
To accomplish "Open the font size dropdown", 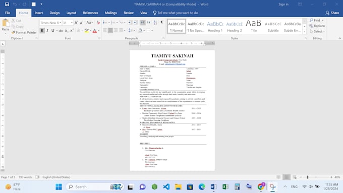I will point(72,23).
